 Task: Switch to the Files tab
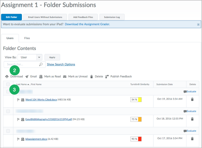[x=27, y=38]
